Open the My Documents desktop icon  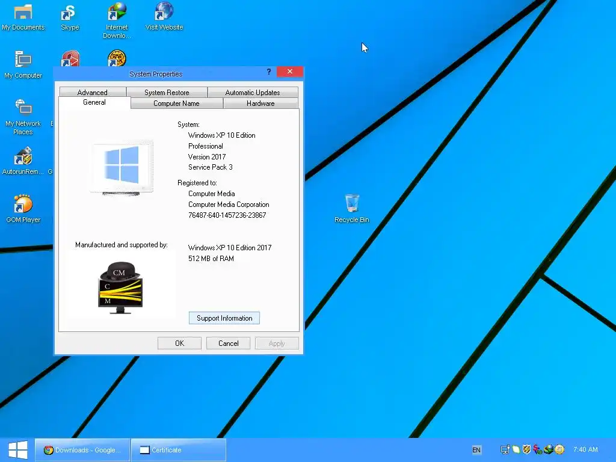coord(23,17)
